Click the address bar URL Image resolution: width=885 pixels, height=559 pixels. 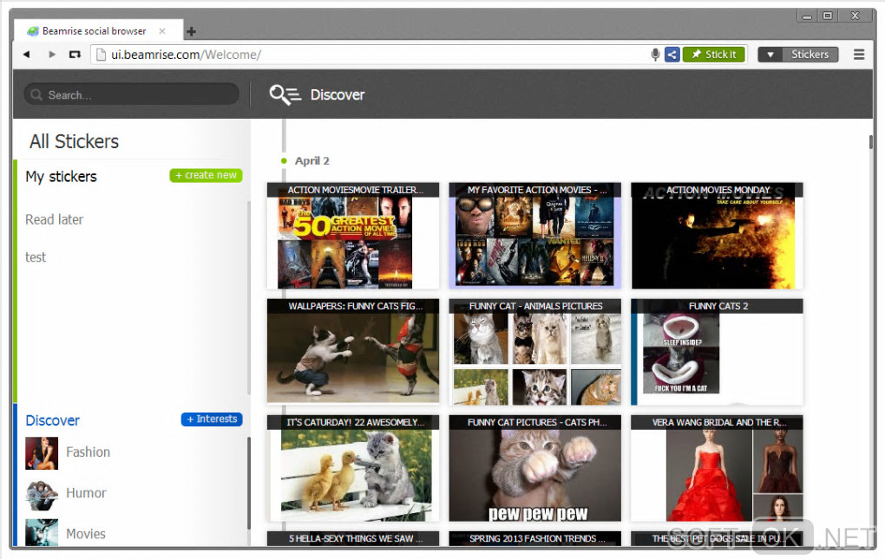186,55
